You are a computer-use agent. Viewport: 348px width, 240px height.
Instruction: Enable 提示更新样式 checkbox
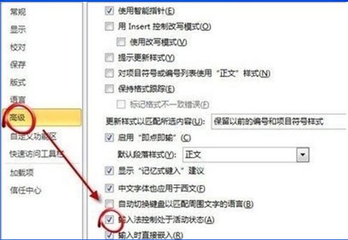pyautogui.click(x=109, y=58)
